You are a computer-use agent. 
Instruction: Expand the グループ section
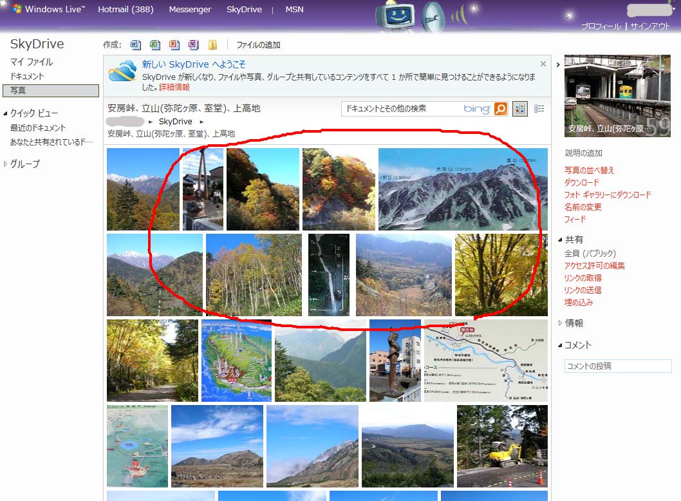pos(6,164)
